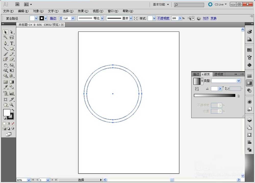This screenshot has height=183, width=255.
Task: Set fill to None in toolbox
Action: [13, 124]
